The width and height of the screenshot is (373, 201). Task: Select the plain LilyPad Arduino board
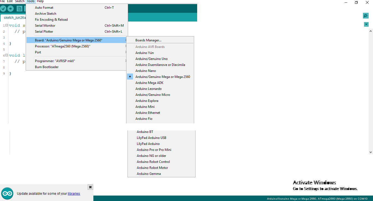click(161, 144)
